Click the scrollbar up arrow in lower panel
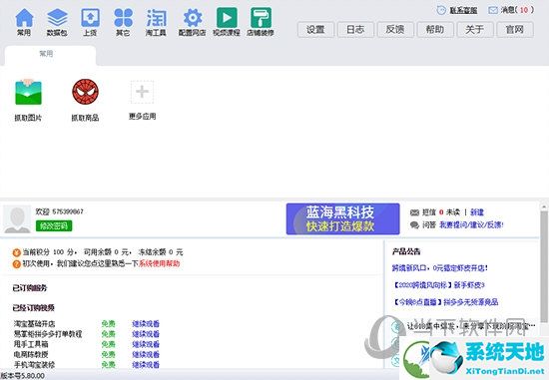549x380 pixels. coord(543,206)
